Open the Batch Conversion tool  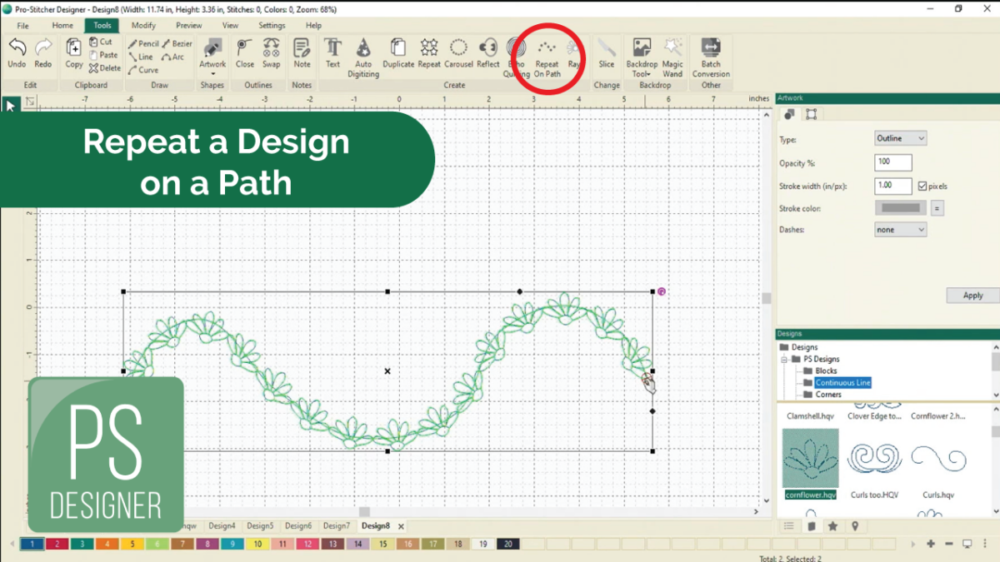coord(711,57)
